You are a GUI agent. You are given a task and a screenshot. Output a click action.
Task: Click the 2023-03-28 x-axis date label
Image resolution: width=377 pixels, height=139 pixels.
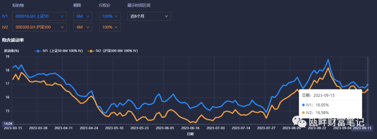pos(38,128)
